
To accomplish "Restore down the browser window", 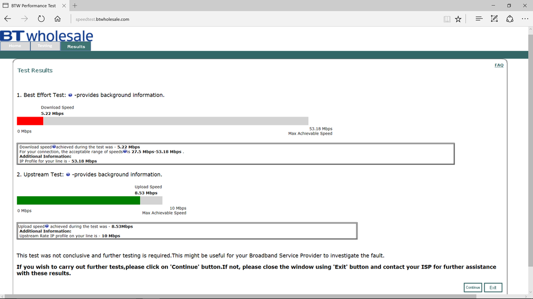I will (509, 5).
